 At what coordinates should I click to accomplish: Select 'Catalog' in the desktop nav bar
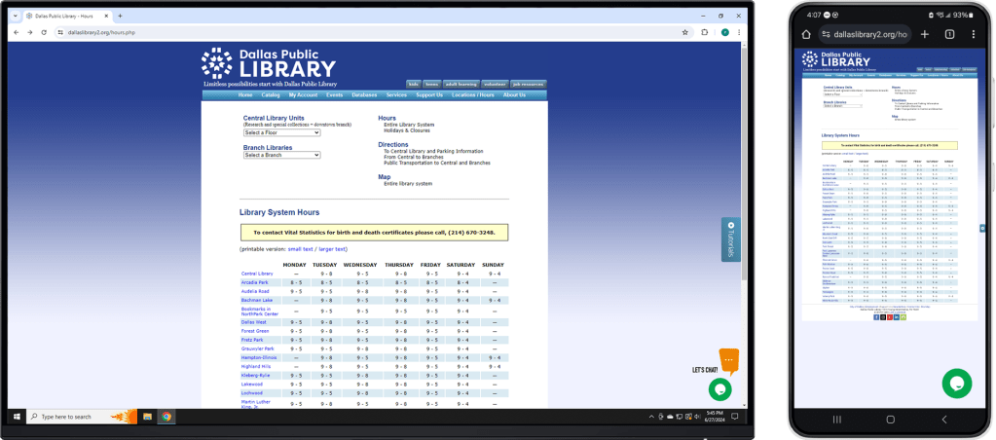[271, 95]
